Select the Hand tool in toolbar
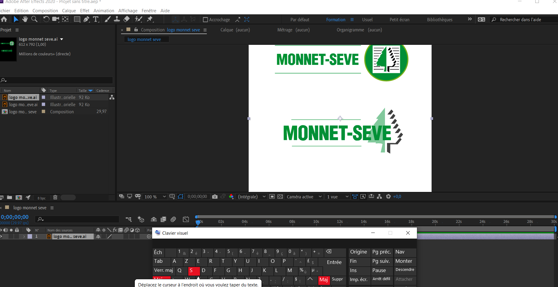 click(x=25, y=19)
